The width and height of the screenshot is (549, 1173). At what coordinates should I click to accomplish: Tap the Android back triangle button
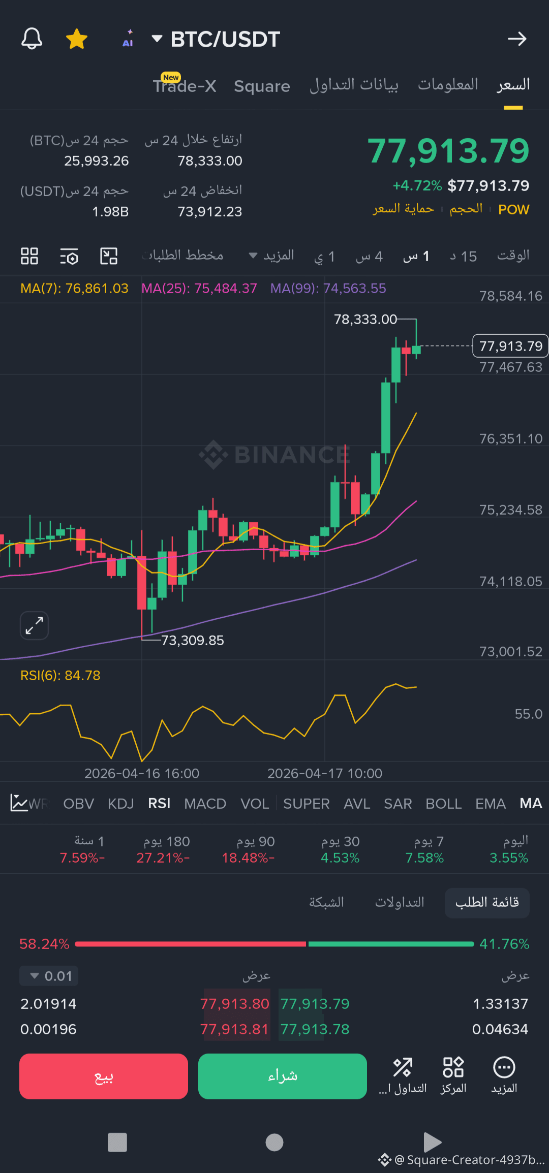pyautogui.click(x=432, y=1143)
